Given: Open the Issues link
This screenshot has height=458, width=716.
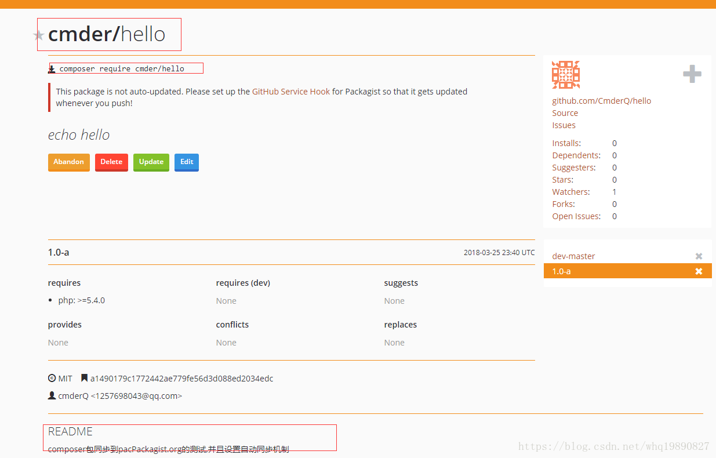Looking at the screenshot, I should (x=564, y=125).
